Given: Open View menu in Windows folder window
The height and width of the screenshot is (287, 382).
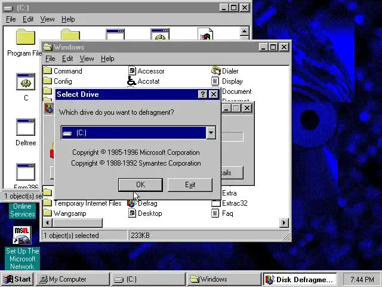Looking at the screenshot, I should click(87, 59).
